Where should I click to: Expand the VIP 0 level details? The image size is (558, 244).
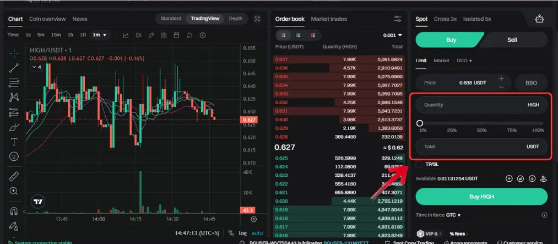pyautogui.click(x=428, y=234)
